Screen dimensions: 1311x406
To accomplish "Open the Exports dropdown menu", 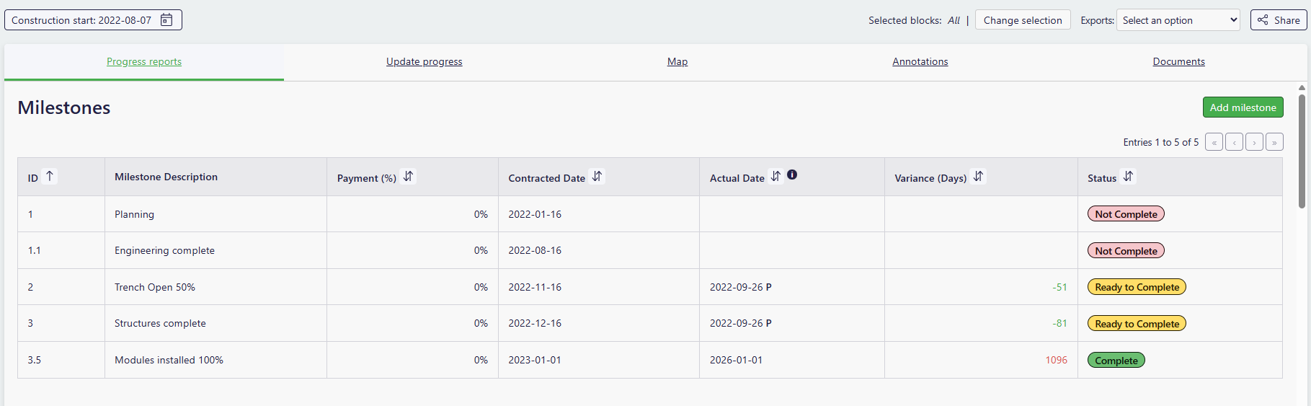I will [1178, 20].
